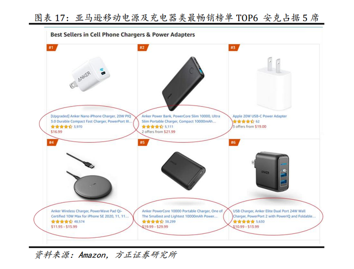
Task: Click the 3 offers from $19.00 link
Action: click(x=249, y=127)
